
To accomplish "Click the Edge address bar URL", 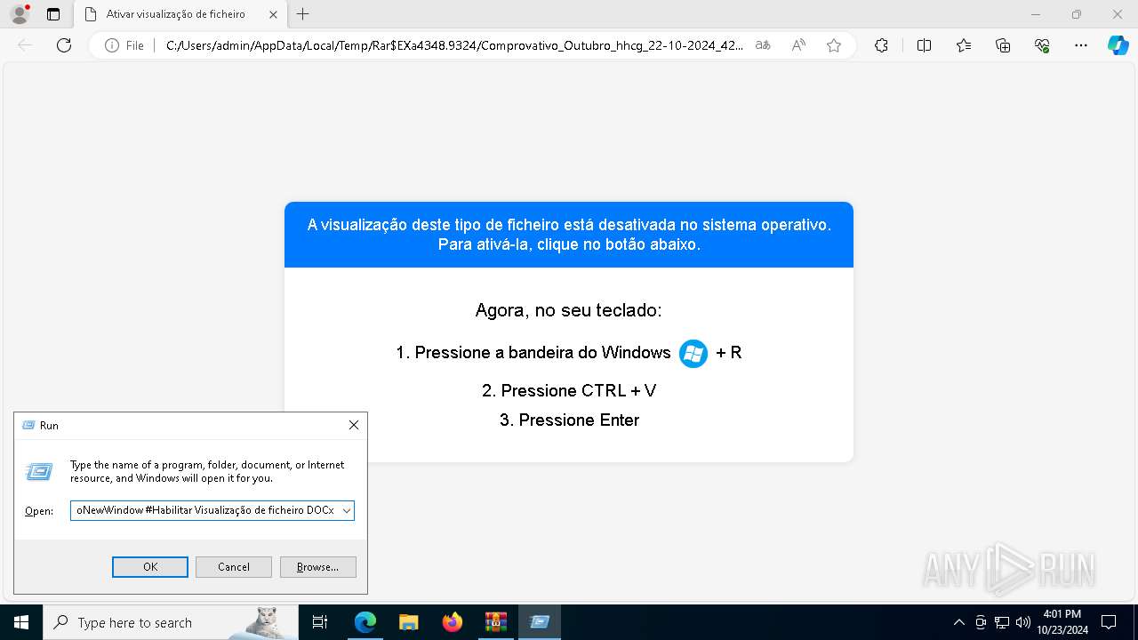I will 454,45.
